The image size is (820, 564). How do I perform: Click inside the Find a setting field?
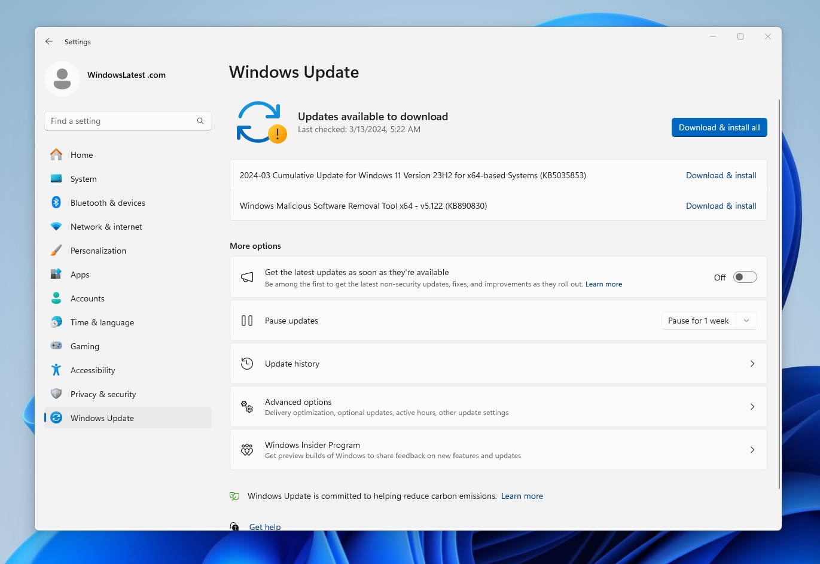[x=123, y=121]
